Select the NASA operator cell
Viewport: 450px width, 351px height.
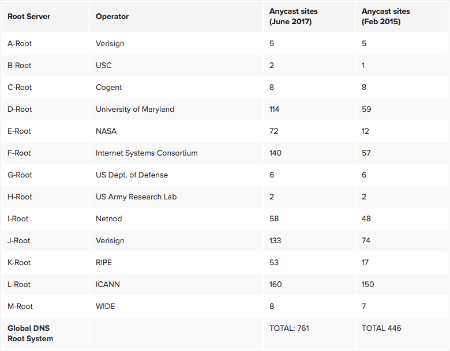coord(106,131)
